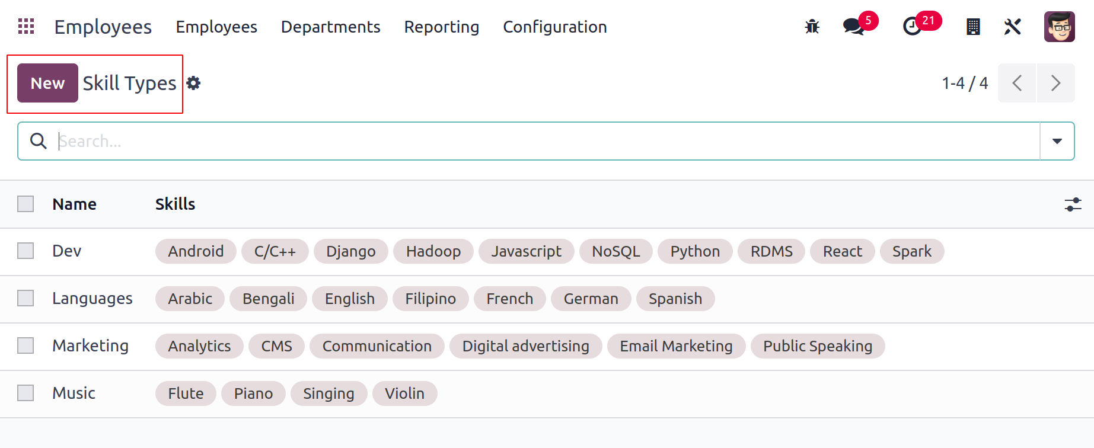Check the Dev row checkbox
Viewport: 1094px width, 448px height.
click(x=25, y=251)
